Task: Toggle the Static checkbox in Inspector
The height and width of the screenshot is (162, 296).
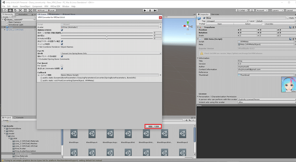Action: coord(287,18)
